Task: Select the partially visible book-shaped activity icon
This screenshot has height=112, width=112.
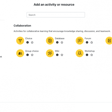Action: [109, 41]
